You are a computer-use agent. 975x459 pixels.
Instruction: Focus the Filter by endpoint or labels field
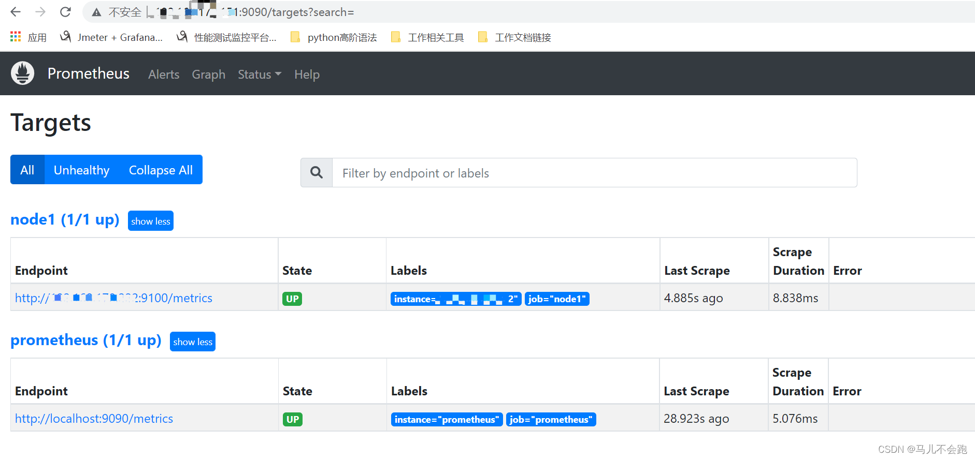tap(594, 173)
